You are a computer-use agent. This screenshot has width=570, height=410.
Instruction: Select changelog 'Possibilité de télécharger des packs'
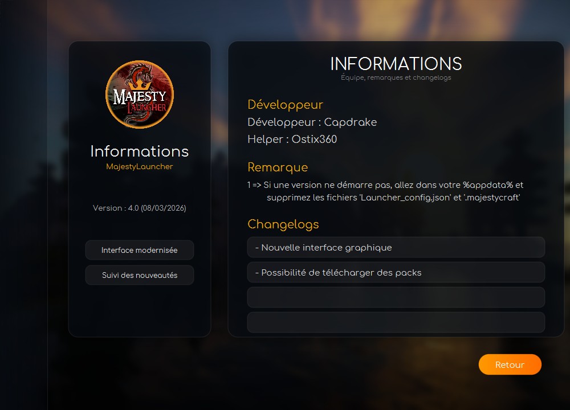tap(396, 272)
